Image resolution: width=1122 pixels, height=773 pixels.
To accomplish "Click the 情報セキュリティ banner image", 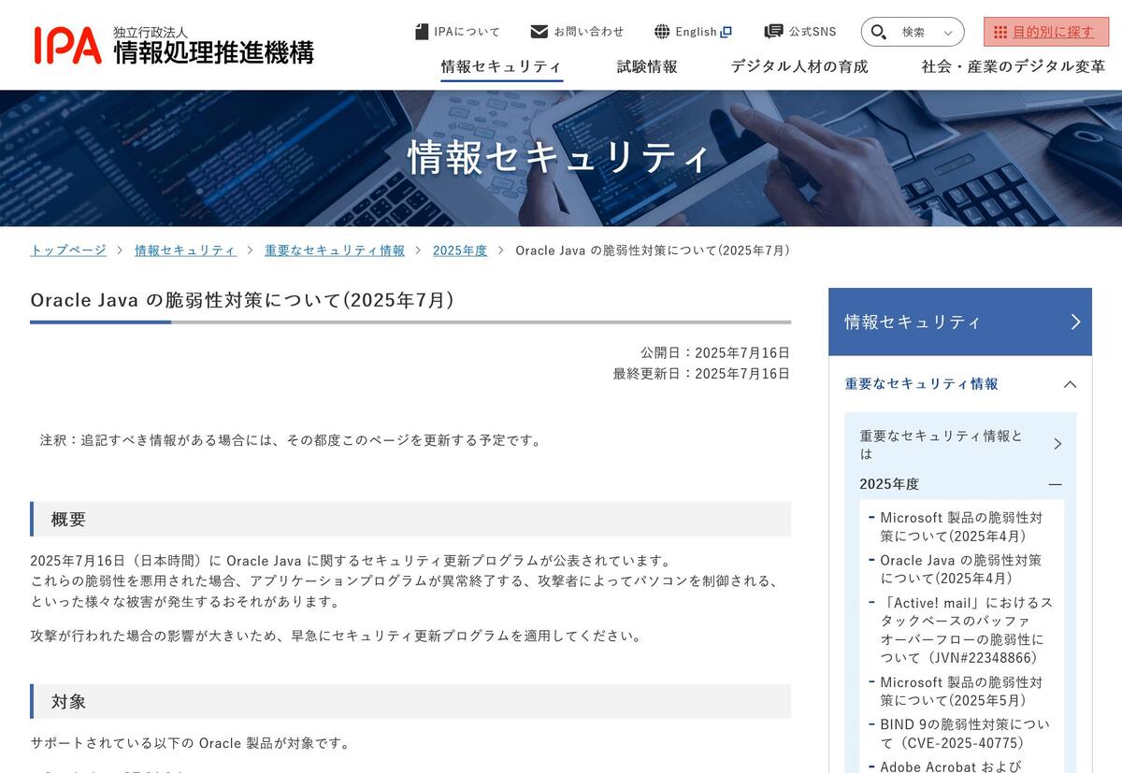I will [x=561, y=158].
